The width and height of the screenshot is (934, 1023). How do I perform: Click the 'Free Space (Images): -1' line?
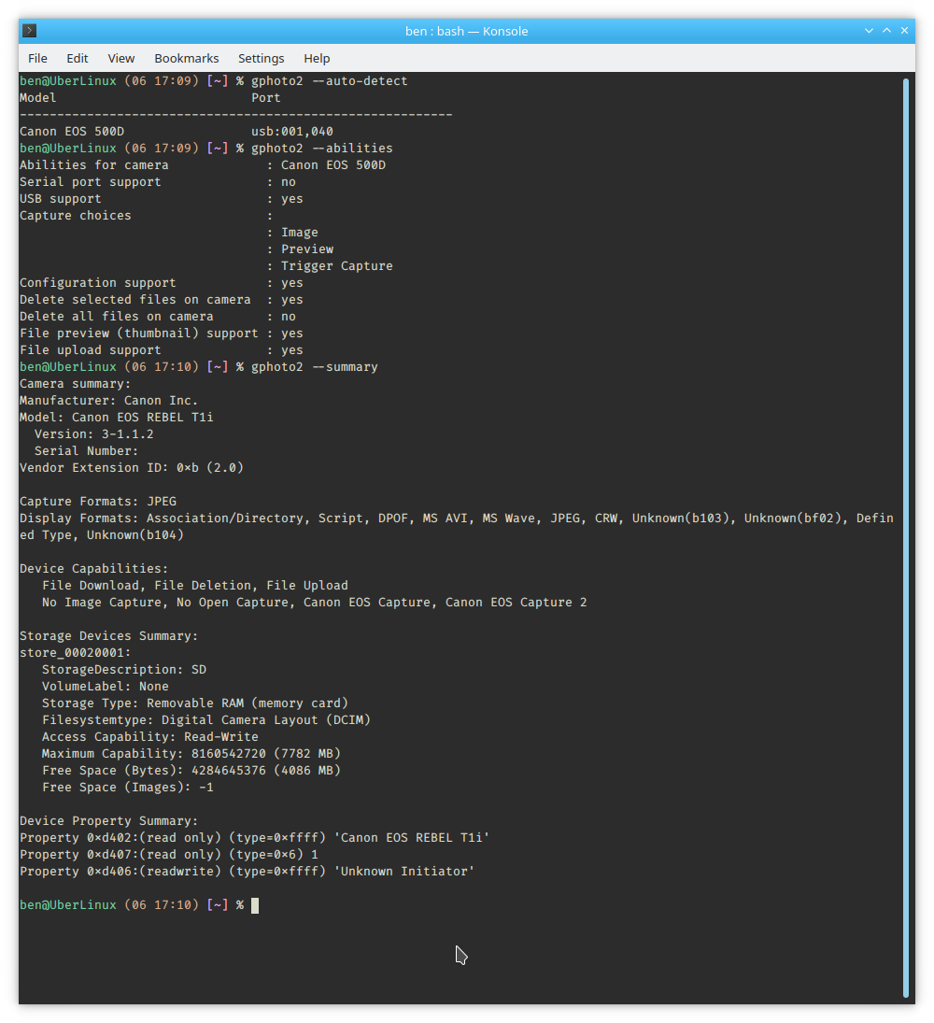pos(128,788)
